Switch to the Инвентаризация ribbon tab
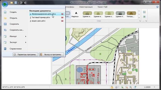Viewport: 161px width, 90px height. [86, 7]
